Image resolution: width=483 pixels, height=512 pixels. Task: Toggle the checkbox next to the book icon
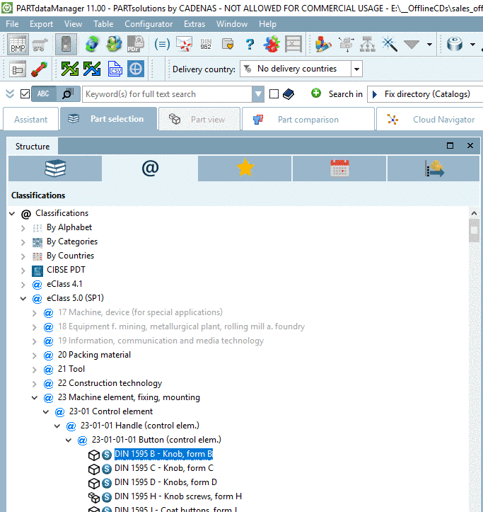tap(274, 94)
